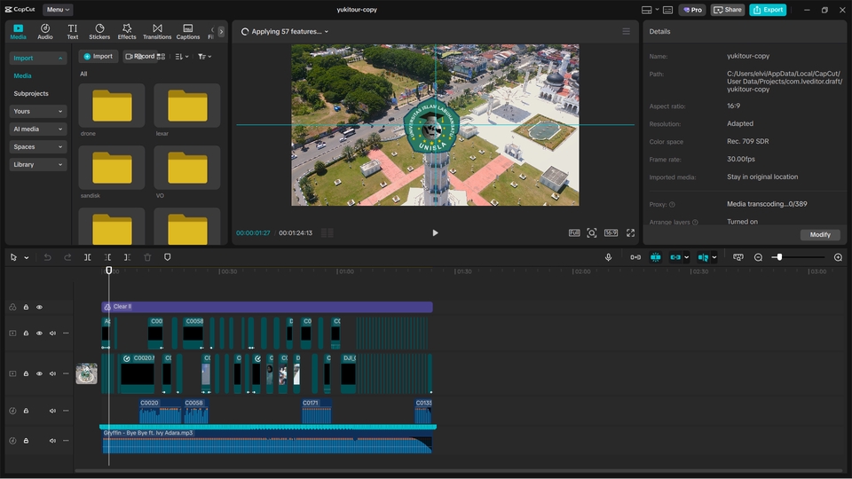
Task: Lock the Clear II effect track
Action: pyautogui.click(x=26, y=307)
